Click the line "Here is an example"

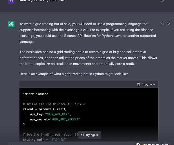point(73,74)
